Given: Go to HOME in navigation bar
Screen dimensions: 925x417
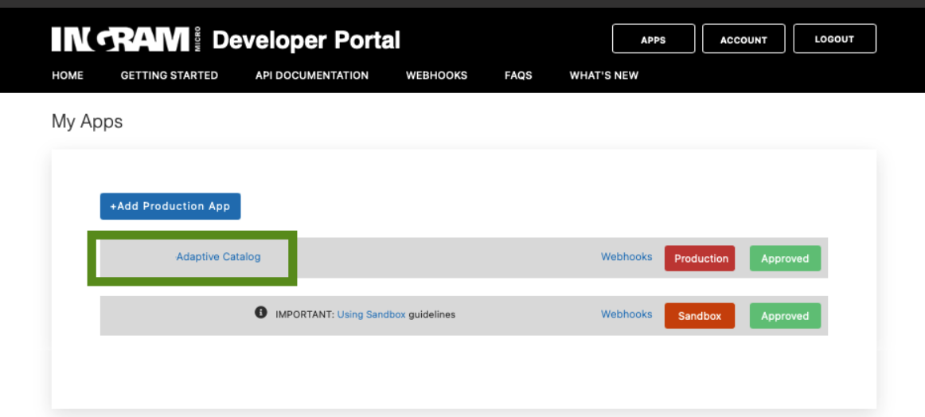Looking at the screenshot, I should (x=68, y=76).
